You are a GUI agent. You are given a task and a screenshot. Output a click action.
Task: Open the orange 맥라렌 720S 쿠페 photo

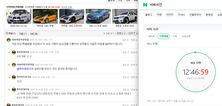pyautogui.click(x=45, y=16)
